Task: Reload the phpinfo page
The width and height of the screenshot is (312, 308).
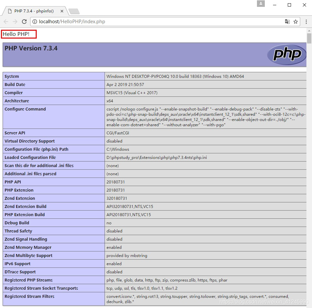Action: (24, 22)
